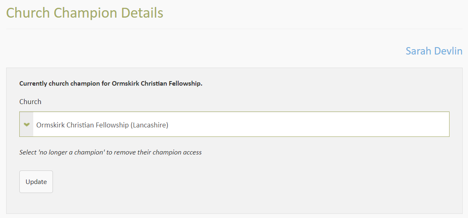
Task: Open the Sarah Devlin name link
Action: click(434, 51)
